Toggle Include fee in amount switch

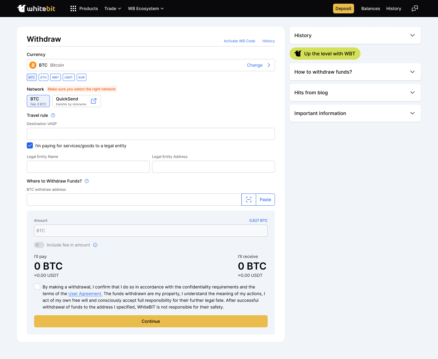click(39, 245)
